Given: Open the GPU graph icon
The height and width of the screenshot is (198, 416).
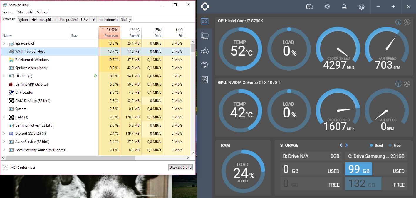Looking at the screenshot, I should coord(407,84).
